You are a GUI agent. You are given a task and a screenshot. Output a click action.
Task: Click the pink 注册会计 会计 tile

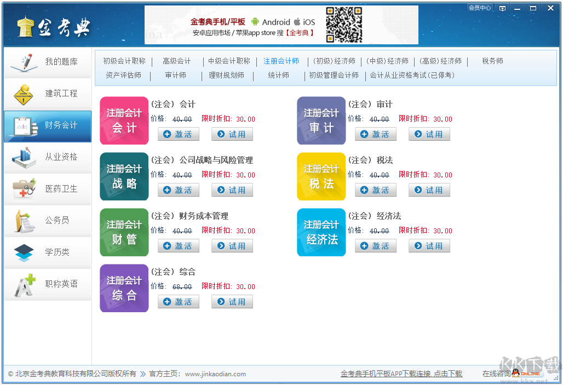(124, 120)
